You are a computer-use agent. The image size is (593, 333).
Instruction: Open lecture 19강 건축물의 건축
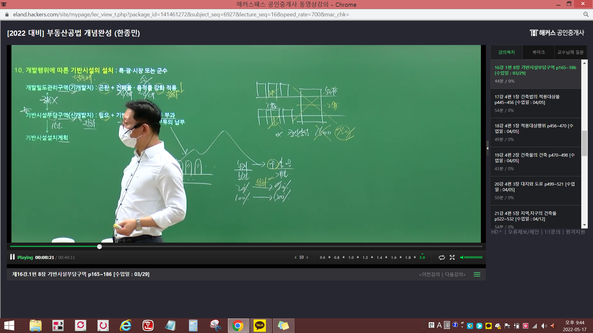click(536, 162)
